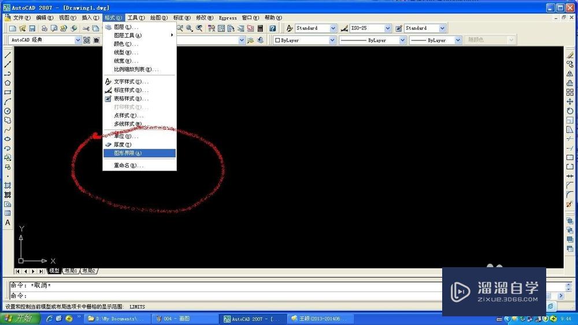Select the Ellipse tool

tap(8, 139)
